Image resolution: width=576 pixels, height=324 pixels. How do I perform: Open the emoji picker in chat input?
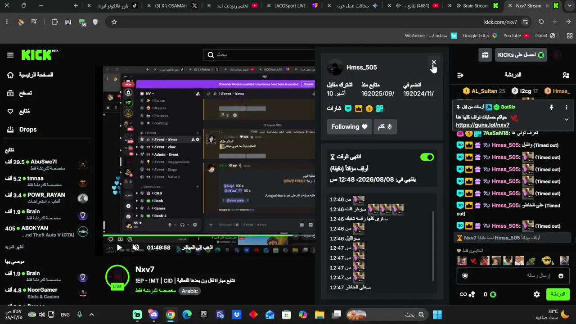click(561, 276)
